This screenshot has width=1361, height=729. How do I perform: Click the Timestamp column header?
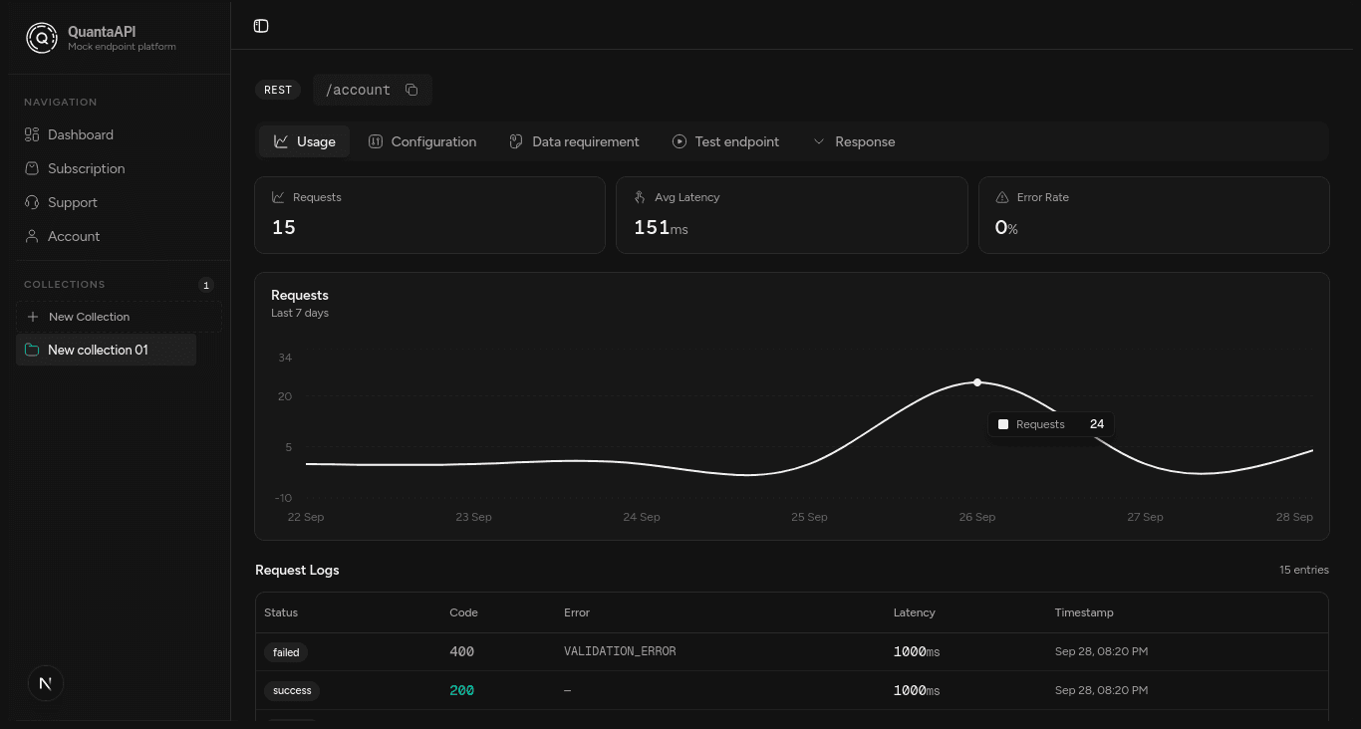pyautogui.click(x=1084, y=612)
